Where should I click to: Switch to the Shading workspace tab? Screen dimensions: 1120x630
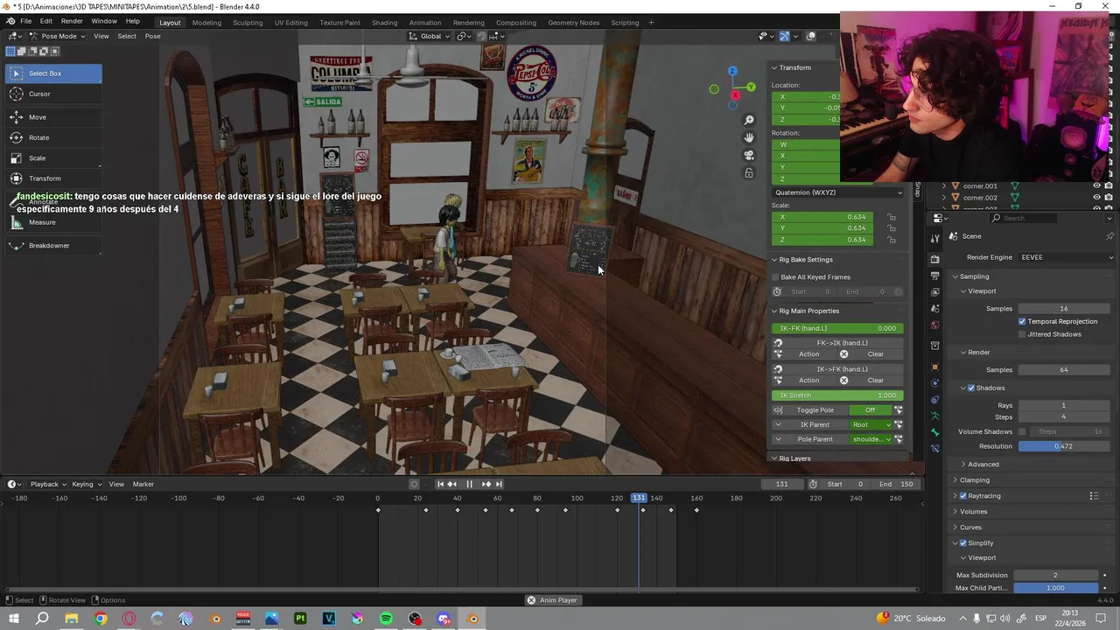click(384, 22)
